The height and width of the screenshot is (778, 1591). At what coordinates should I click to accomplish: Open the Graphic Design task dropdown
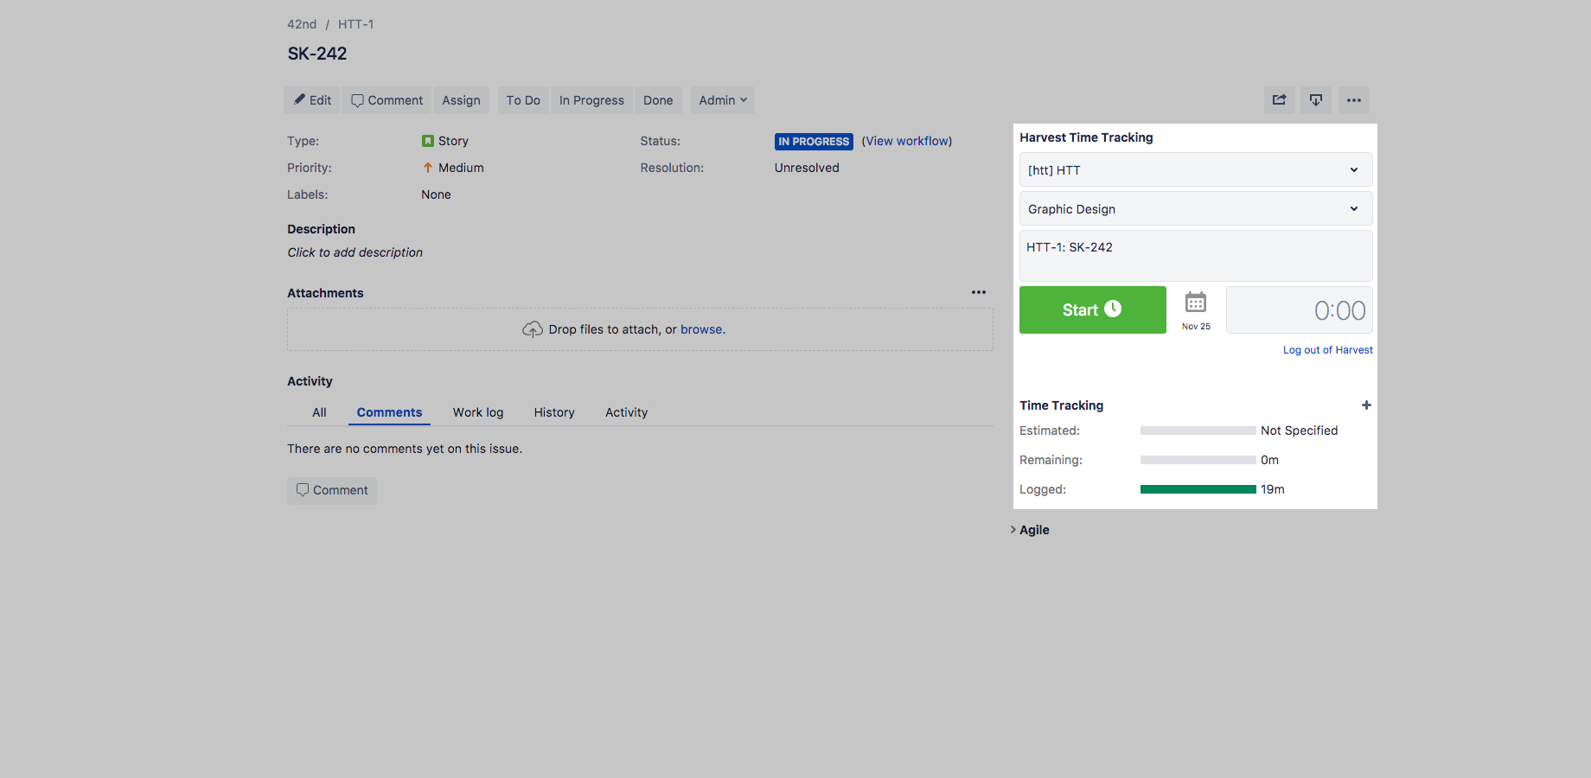coord(1195,208)
